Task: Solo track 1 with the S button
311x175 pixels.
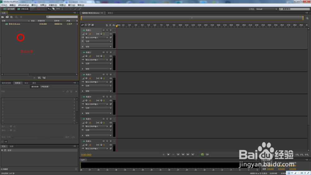Action: [x=107, y=30]
